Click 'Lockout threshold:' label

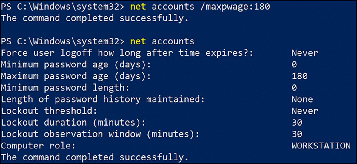click(x=49, y=111)
